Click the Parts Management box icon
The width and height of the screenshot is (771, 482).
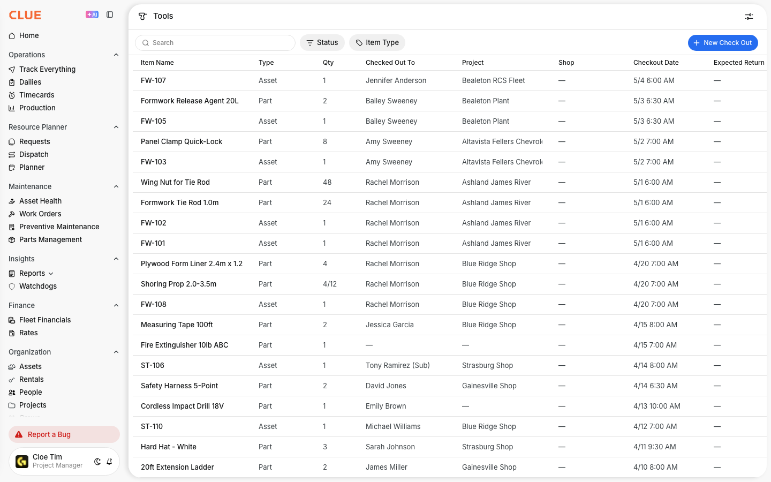click(12, 240)
